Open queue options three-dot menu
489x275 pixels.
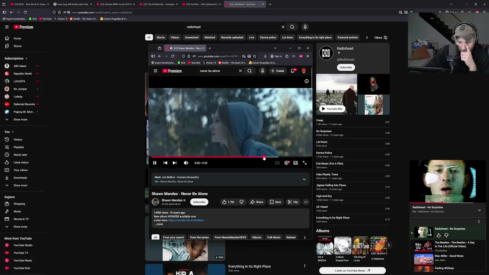(479, 222)
